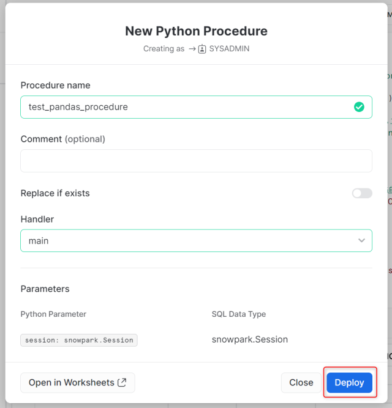This screenshot has width=392, height=408.
Task: Deploy the Python procedure
Action: click(x=349, y=382)
